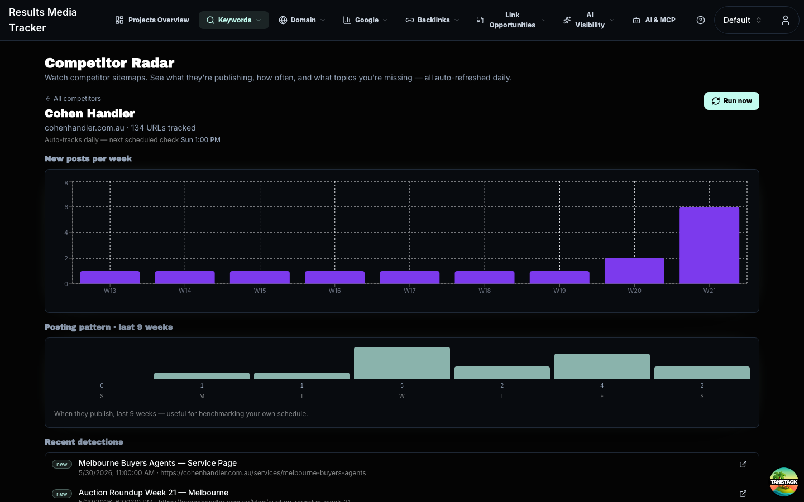The width and height of the screenshot is (804, 502).
Task: Go back to All competitors
Action: 73,99
